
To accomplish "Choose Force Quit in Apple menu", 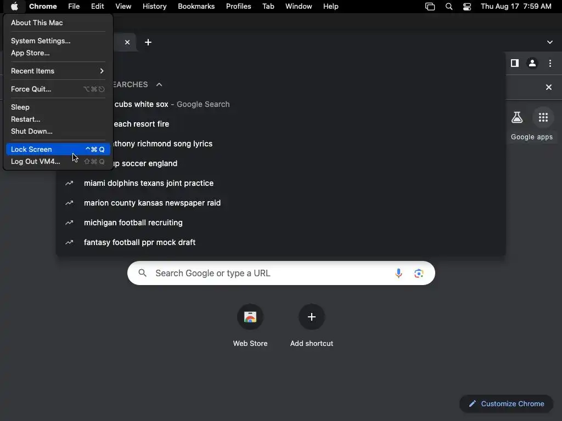I will coord(58,89).
